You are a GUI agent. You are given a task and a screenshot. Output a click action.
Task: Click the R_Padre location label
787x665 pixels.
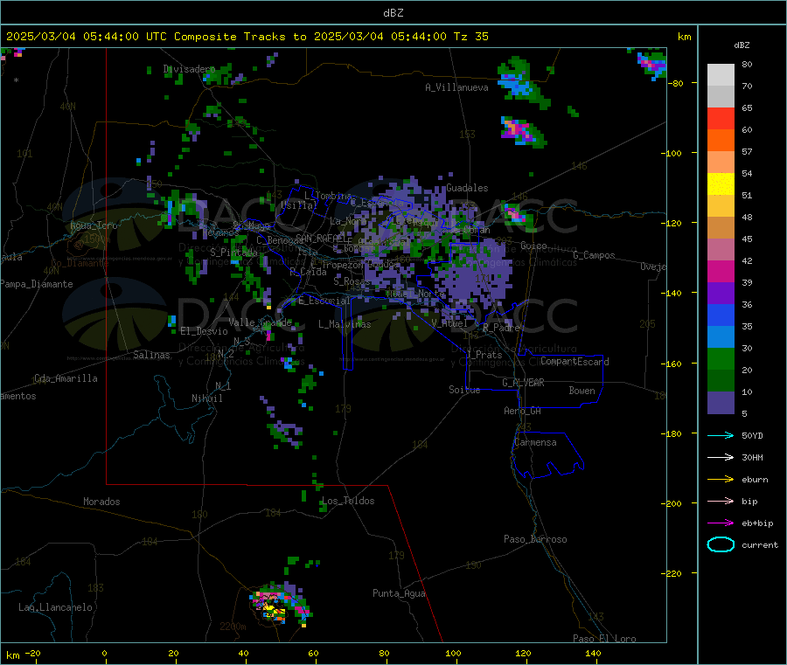[501, 328]
